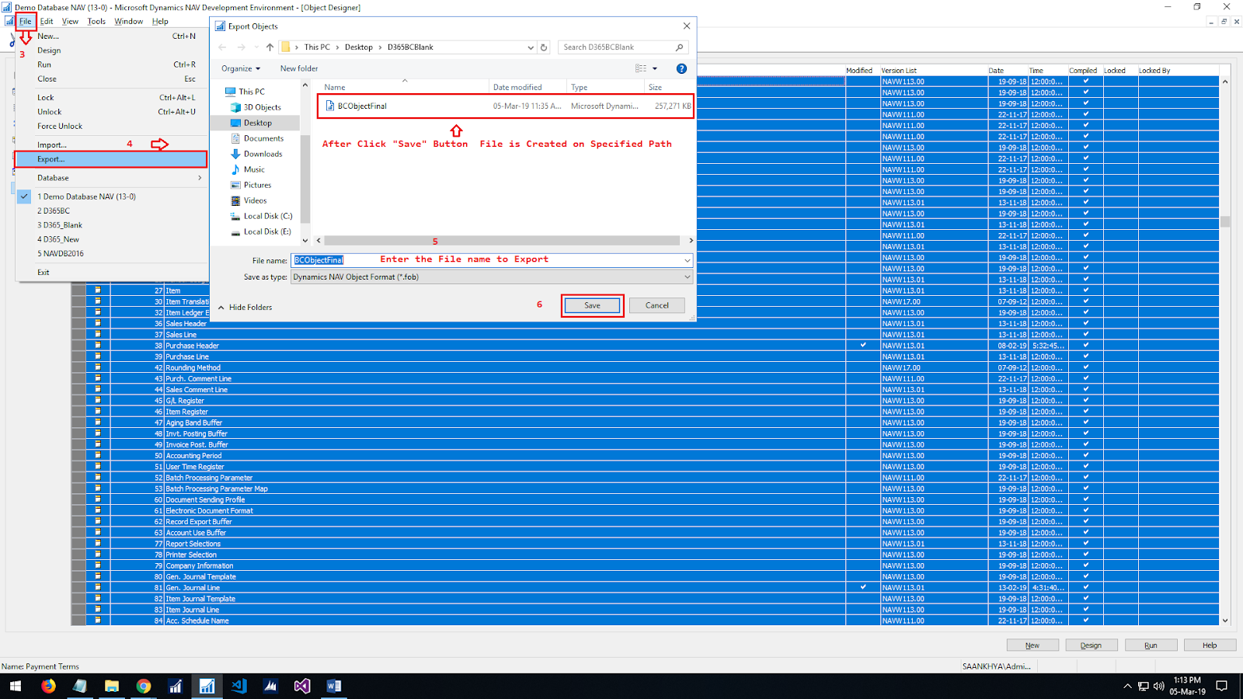Click Compiled checkmark on Company Information row

coord(1086,565)
